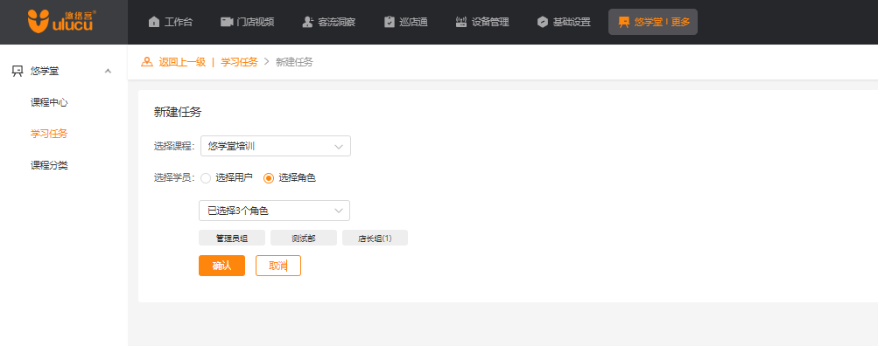Click the presentation board icon beside 悠学堂 | 更多
The height and width of the screenshot is (346, 878).
(x=624, y=23)
